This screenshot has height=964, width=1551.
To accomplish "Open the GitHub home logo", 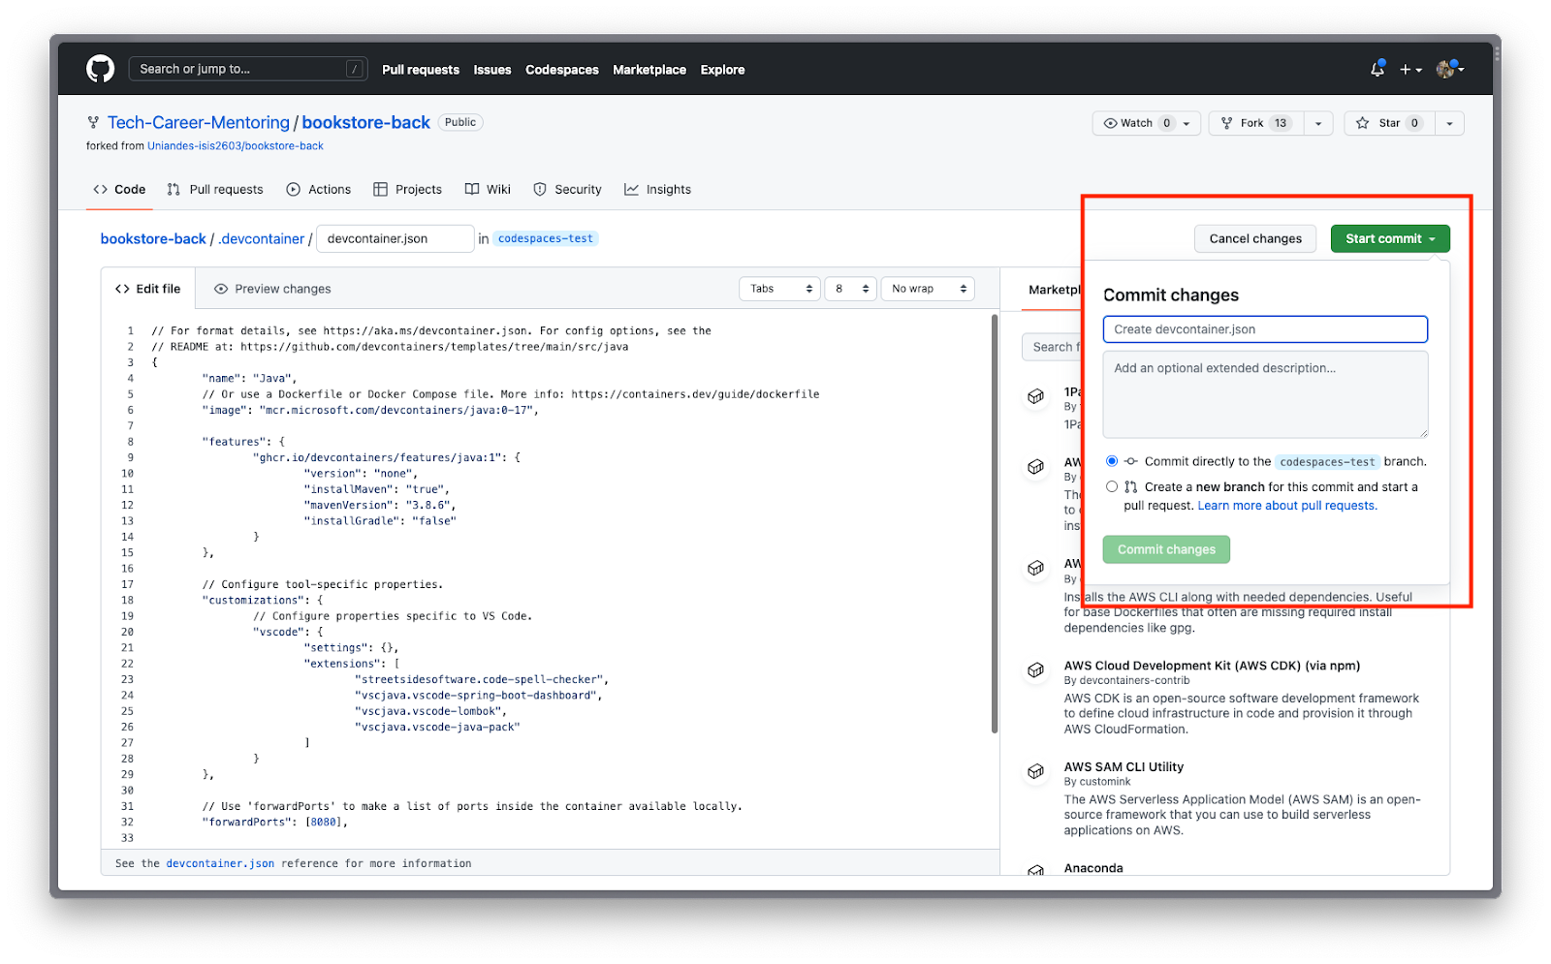I will click(100, 69).
